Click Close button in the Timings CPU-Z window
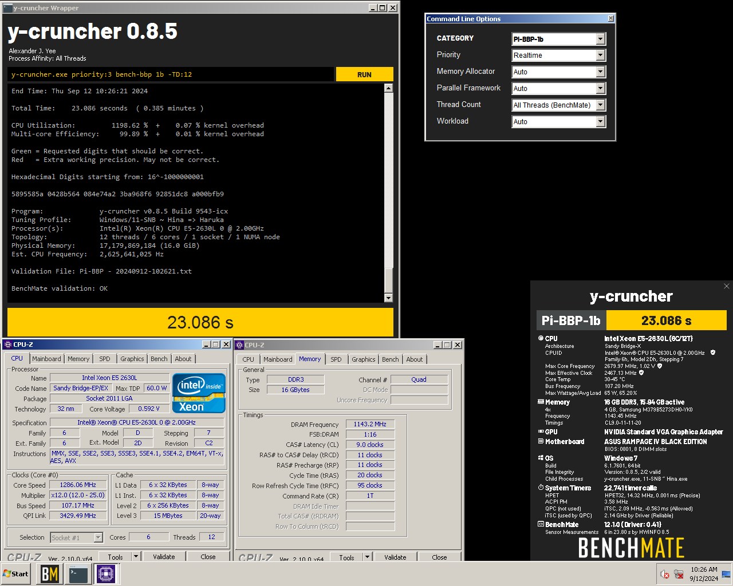Image resolution: width=733 pixels, height=586 pixels. tap(439, 557)
